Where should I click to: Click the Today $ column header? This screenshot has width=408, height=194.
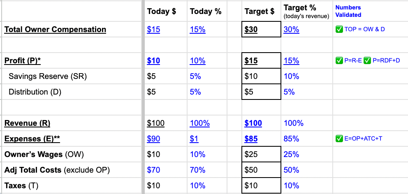pos(162,12)
